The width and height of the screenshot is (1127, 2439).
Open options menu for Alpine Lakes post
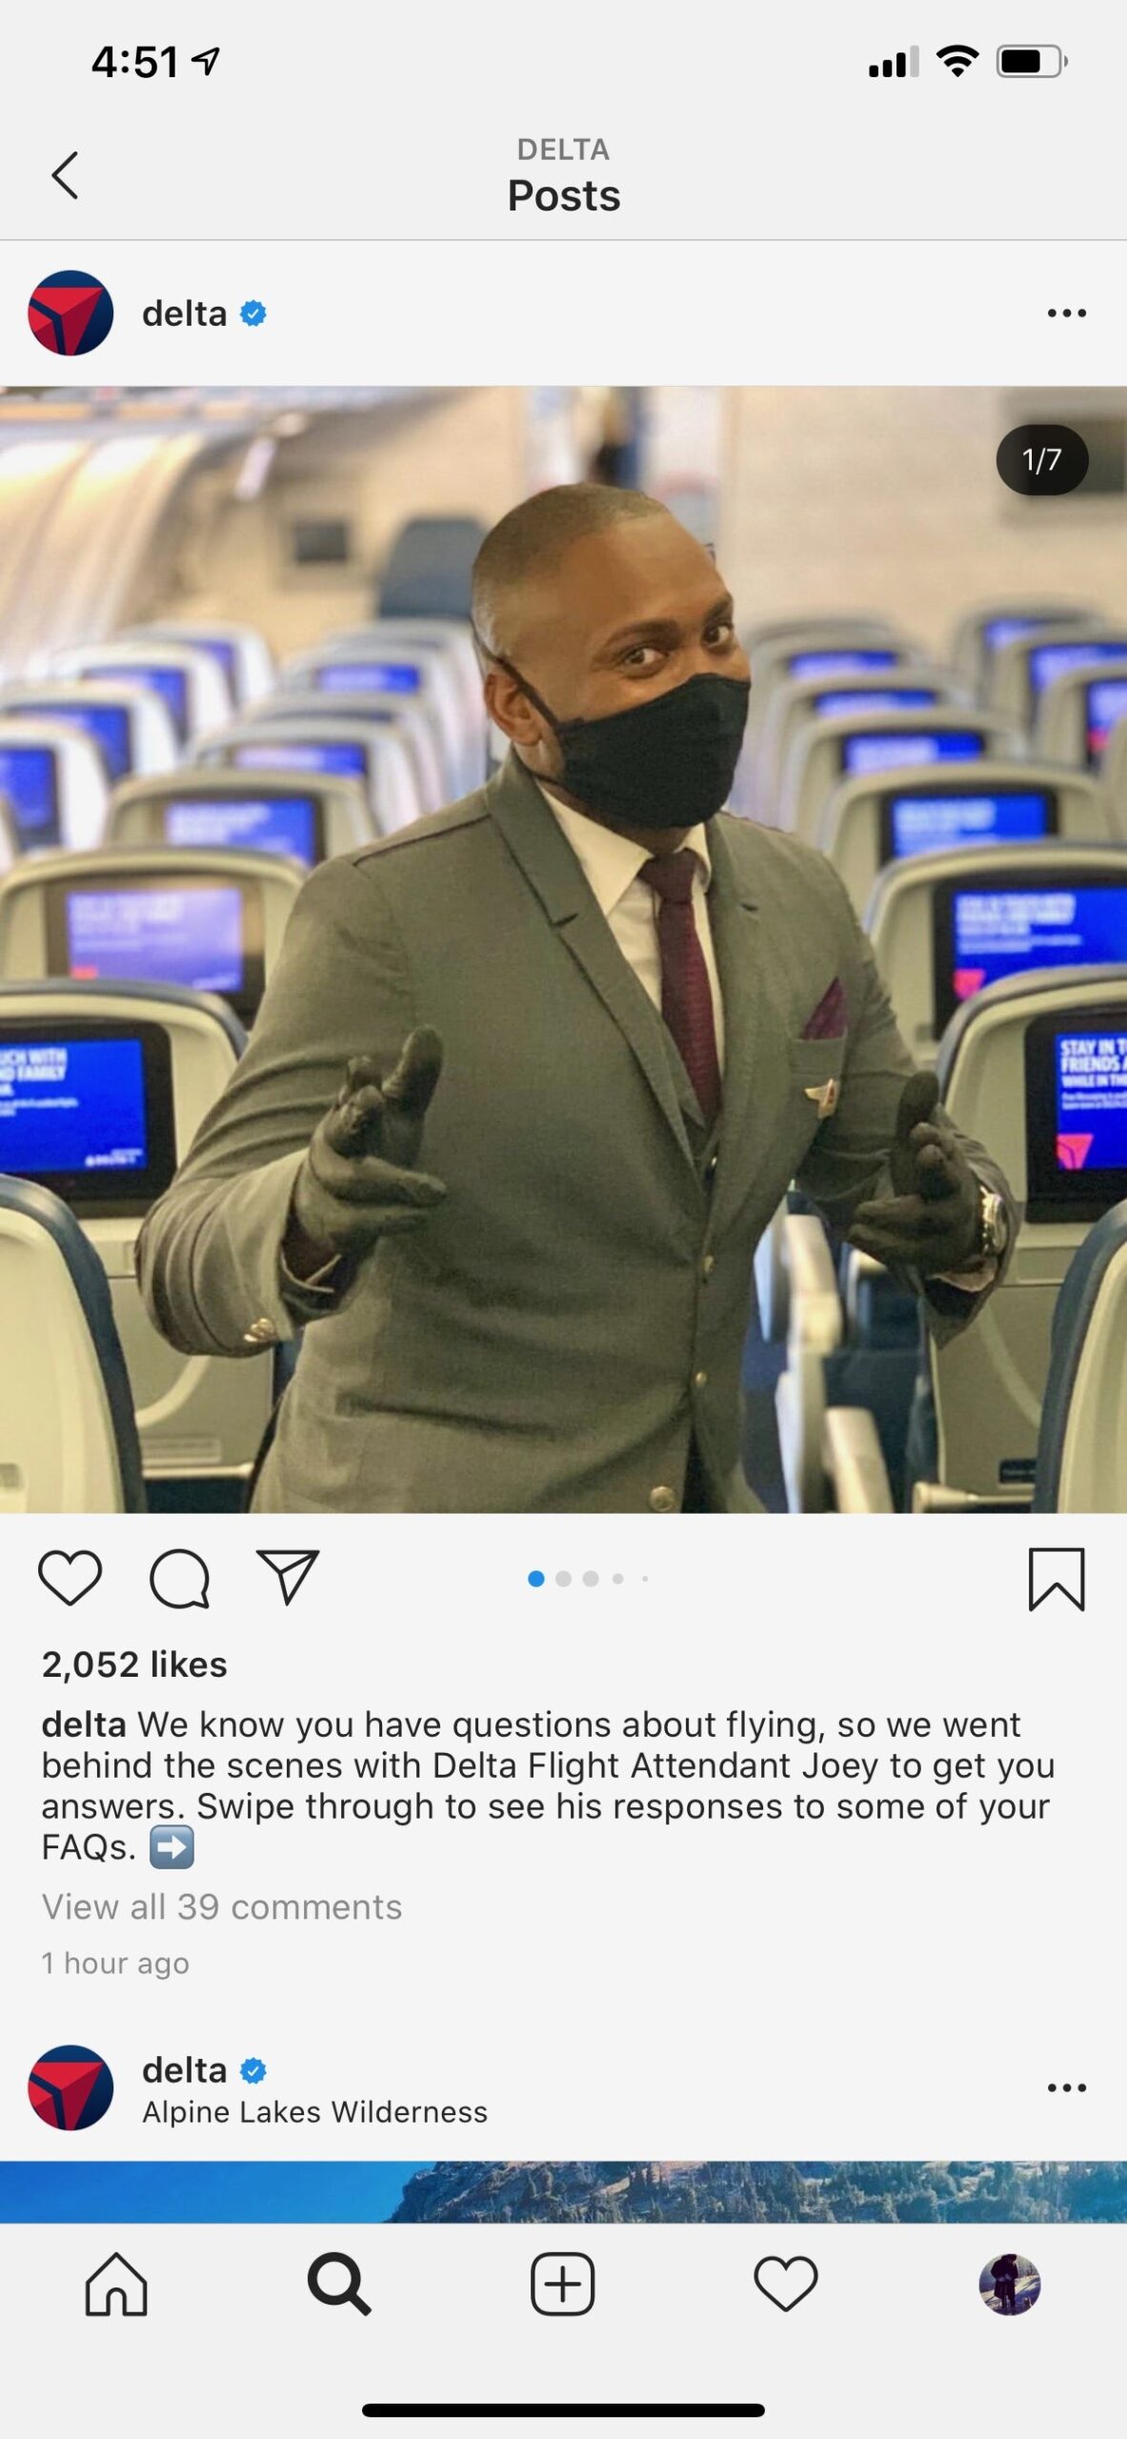click(1066, 2087)
